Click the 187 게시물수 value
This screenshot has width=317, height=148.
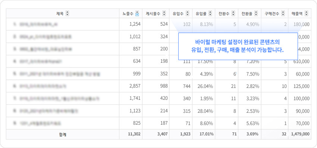coord(164,123)
